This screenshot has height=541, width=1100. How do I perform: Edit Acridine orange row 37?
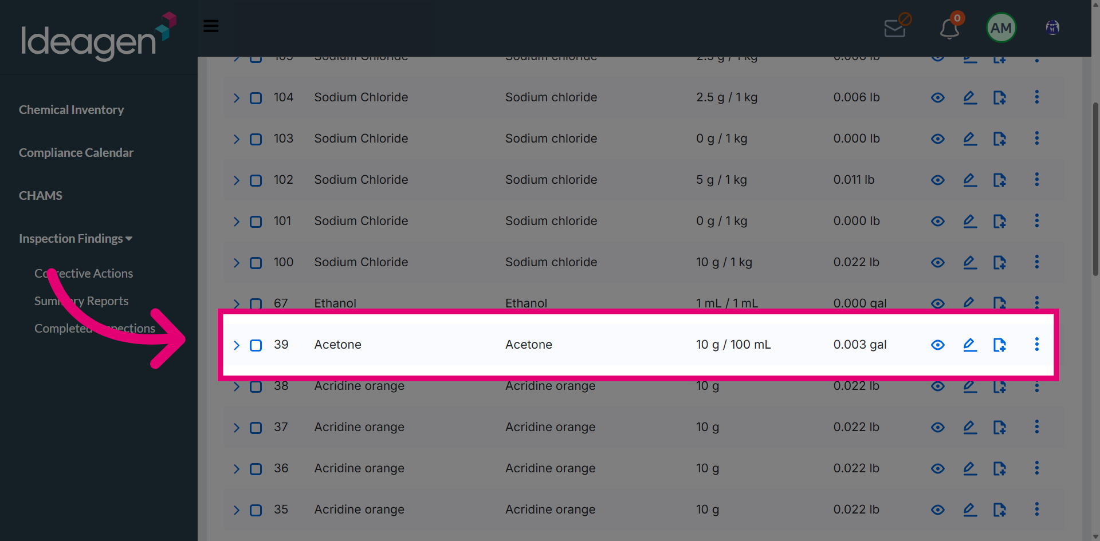[970, 427]
